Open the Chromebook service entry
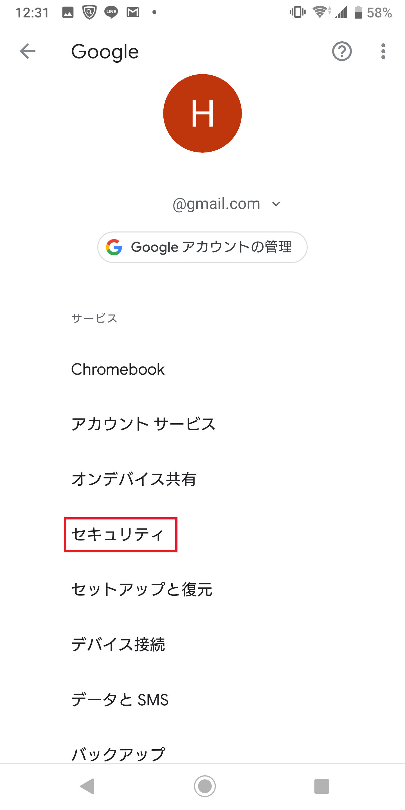405x810 pixels. [202, 369]
